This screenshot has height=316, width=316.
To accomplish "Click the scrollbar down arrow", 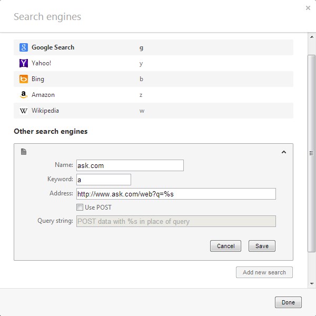I will (x=312, y=284).
